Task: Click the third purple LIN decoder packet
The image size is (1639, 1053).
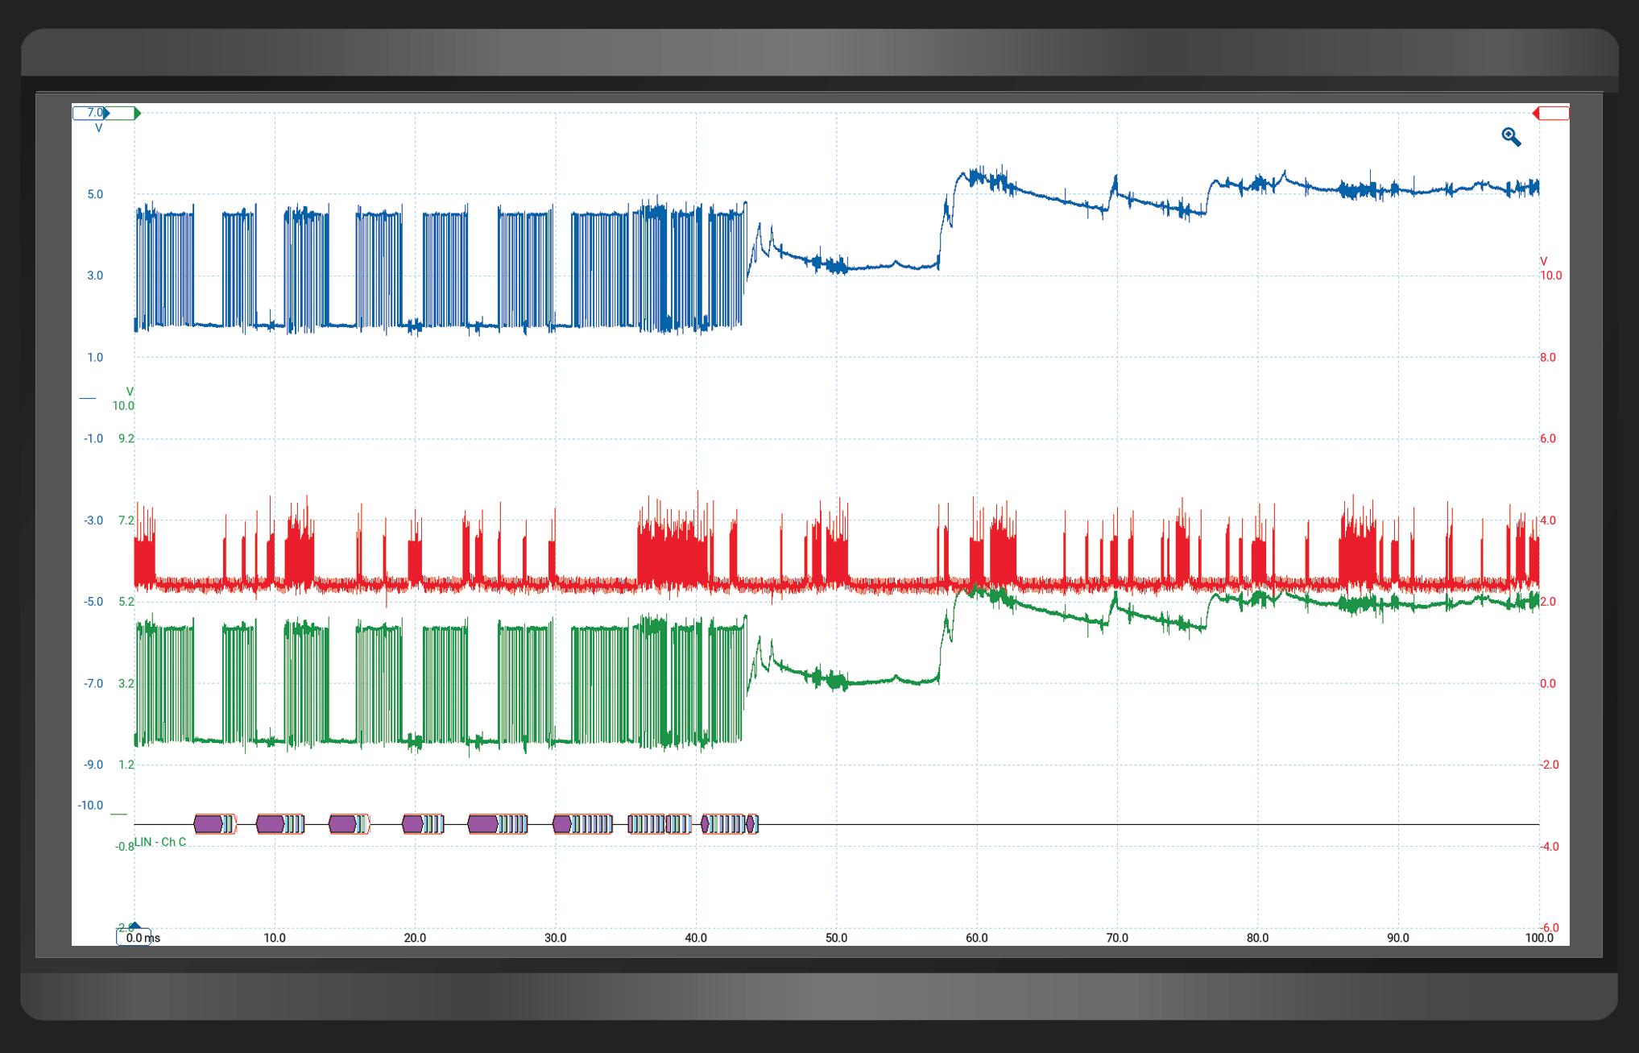Action: [342, 823]
